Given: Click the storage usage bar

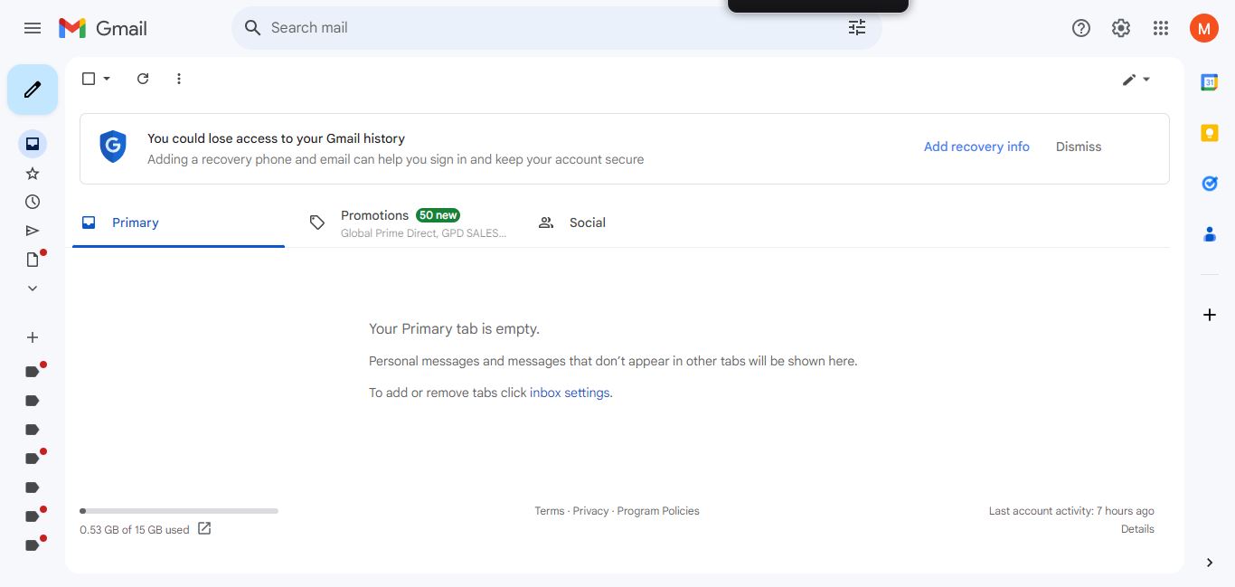Looking at the screenshot, I should (x=179, y=511).
